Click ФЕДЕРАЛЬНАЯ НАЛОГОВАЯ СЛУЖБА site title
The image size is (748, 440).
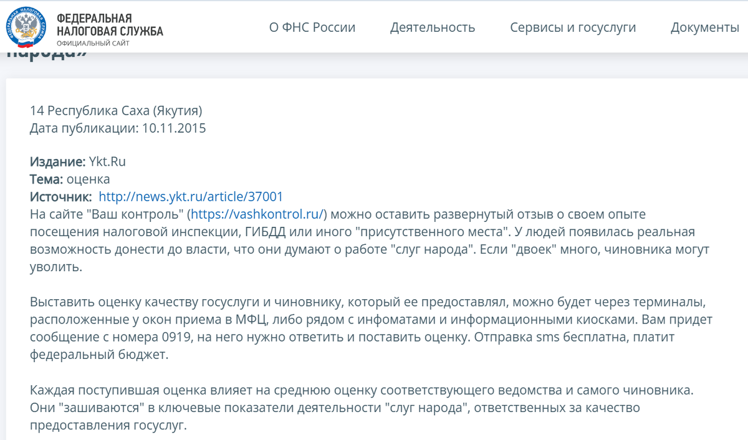[110, 24]
